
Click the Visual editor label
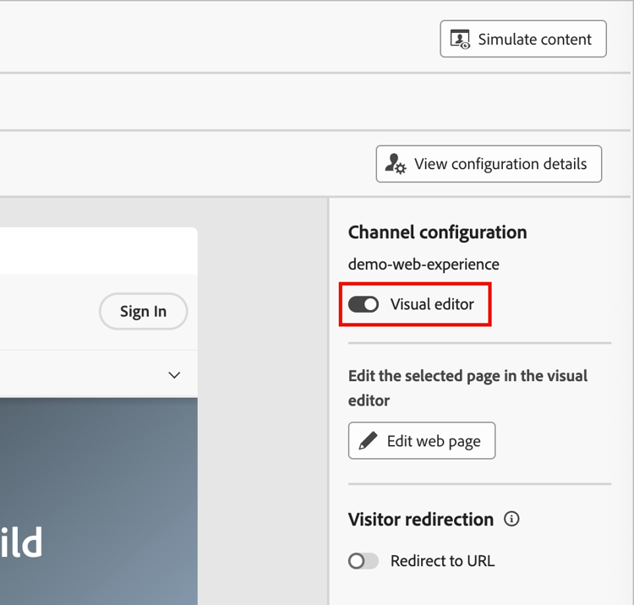tap(432, 304)
